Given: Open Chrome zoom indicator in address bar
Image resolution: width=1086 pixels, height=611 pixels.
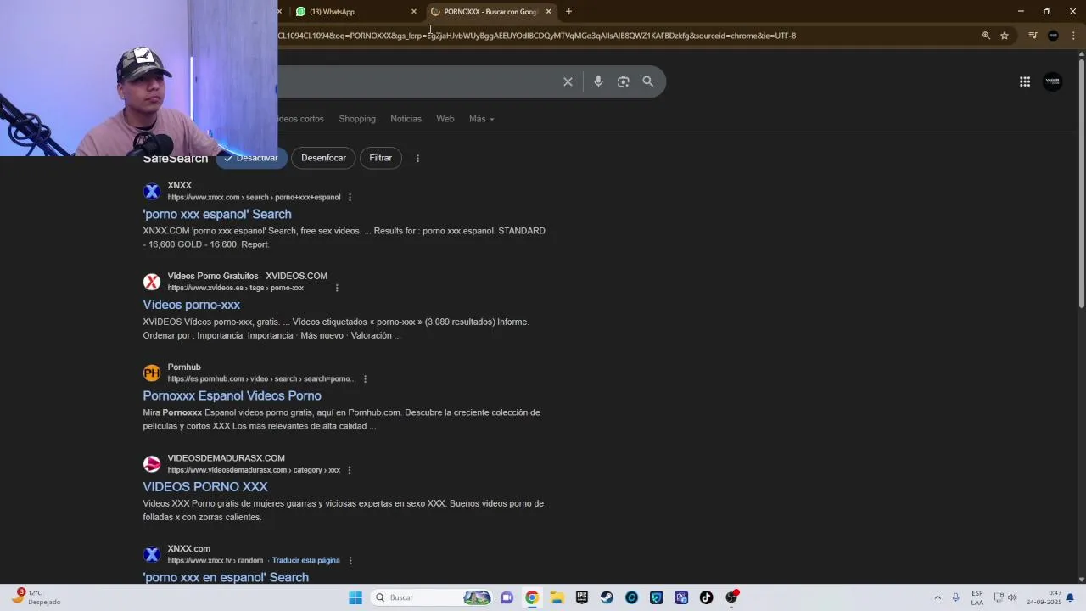Looking at the screenshot, I should click(x=986, y=36).
